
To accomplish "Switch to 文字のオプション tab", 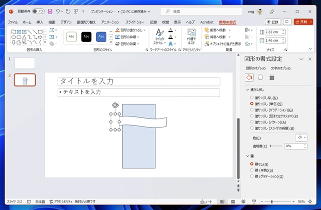I will (281, 68).
